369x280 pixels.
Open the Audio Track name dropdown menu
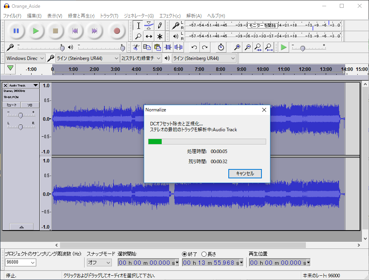(35, 85)
